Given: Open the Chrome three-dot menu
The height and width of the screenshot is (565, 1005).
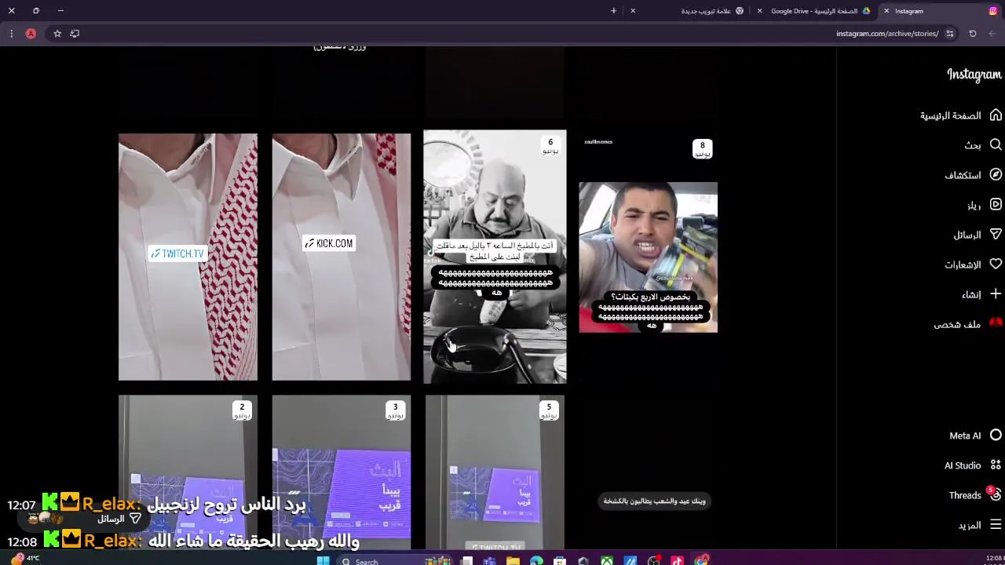Looking at the screenshot, I should click(11, 34).
